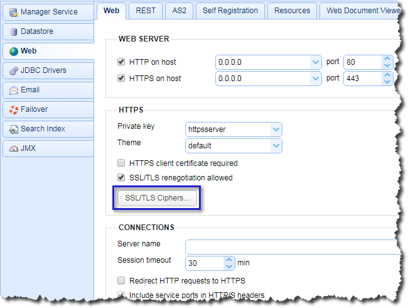Uncheck HTTPS on host checkbox
Image resolution: width=408 pixels, height=308 pixels.
121,78
